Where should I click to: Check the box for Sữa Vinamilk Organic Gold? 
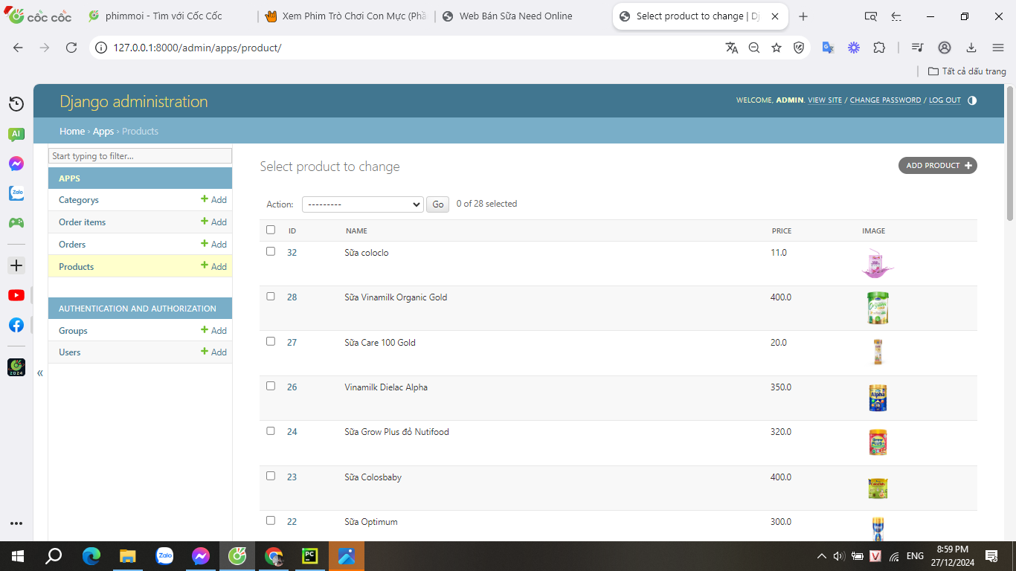point(271,296)
